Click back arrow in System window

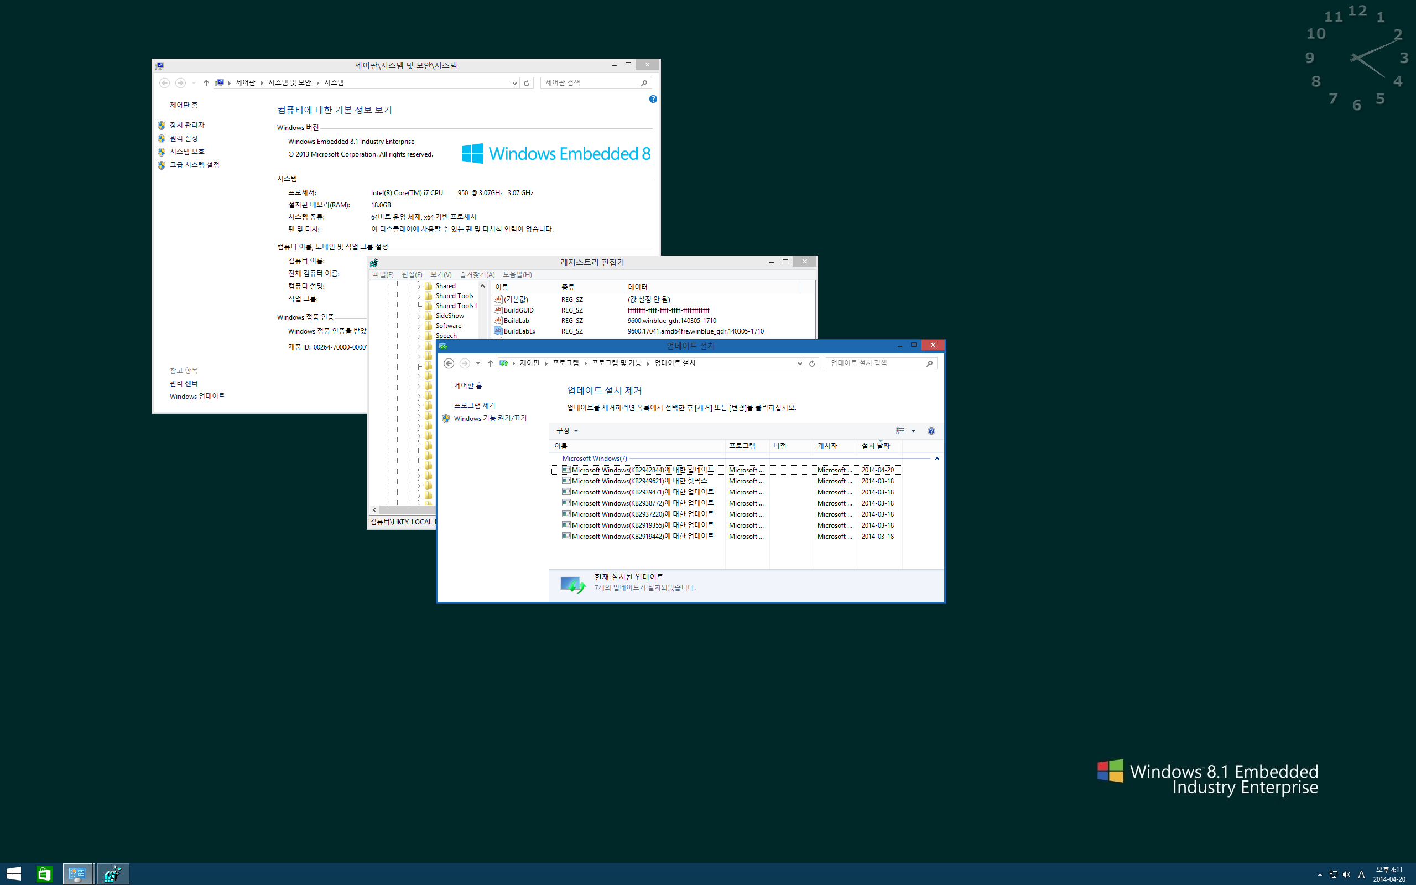(164, 82)
